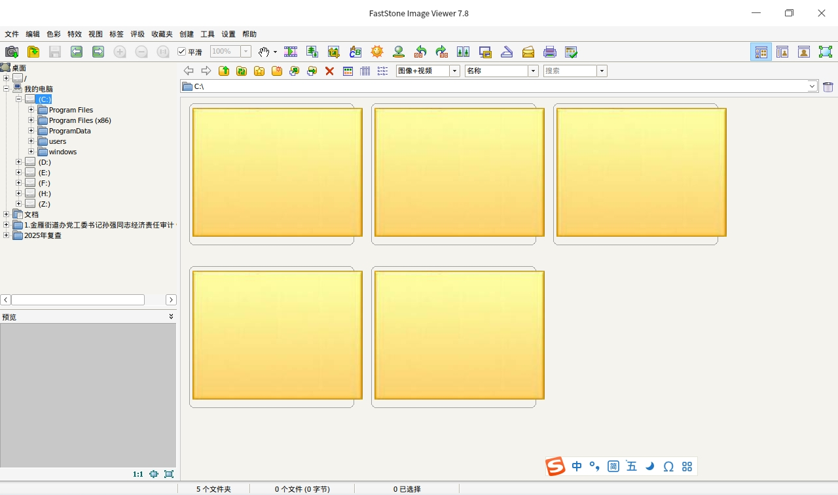Click the sun-shaped toolbar icon
838x495 pixels.
pyautogui.click(x=377, y=52)
